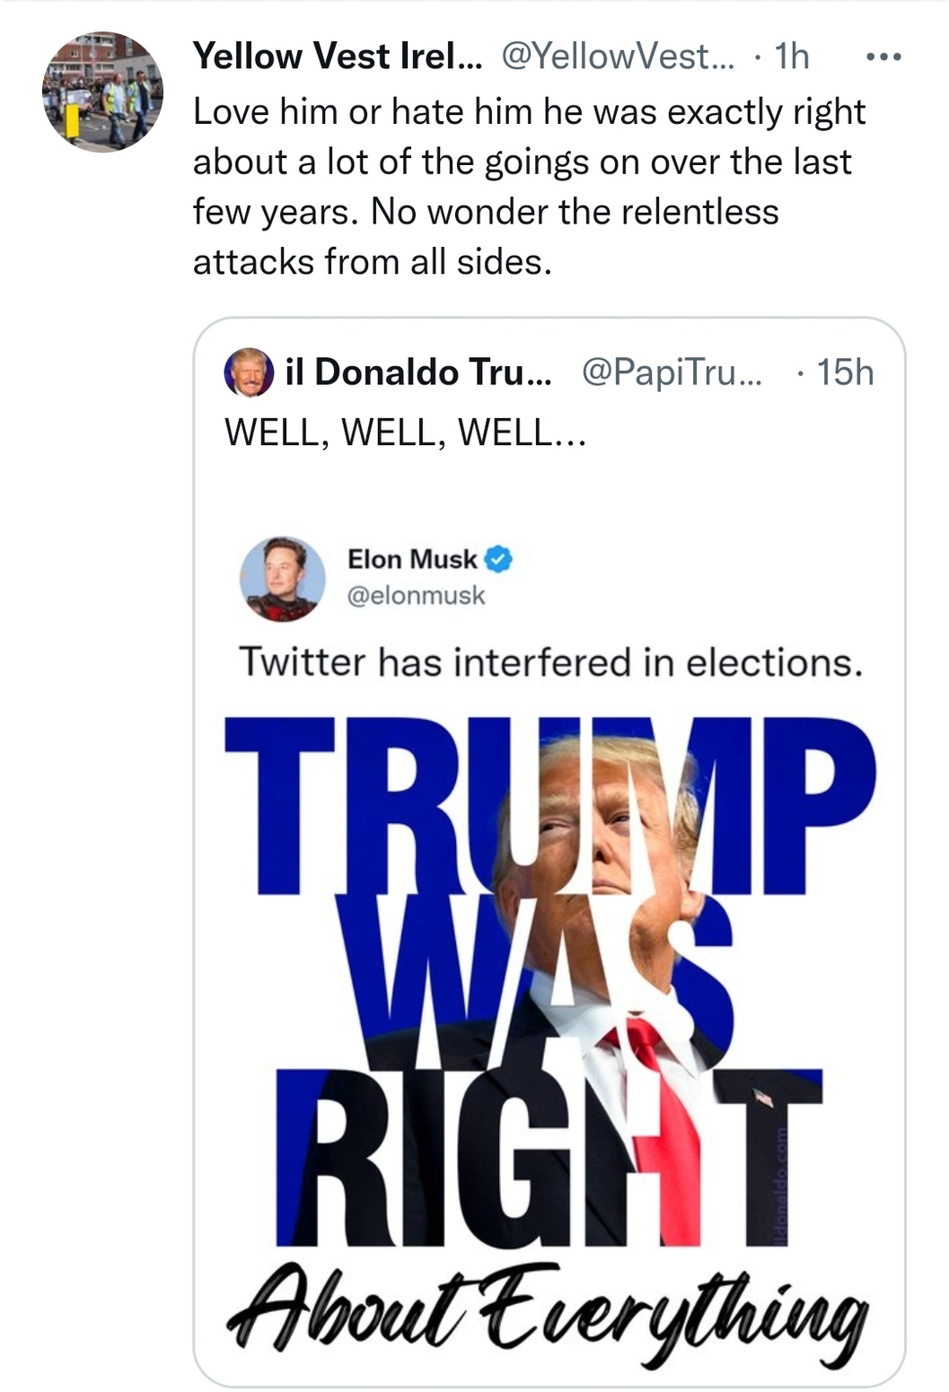
Task: Click the 1h timestamp of the tweet
Action: point(792,57)
